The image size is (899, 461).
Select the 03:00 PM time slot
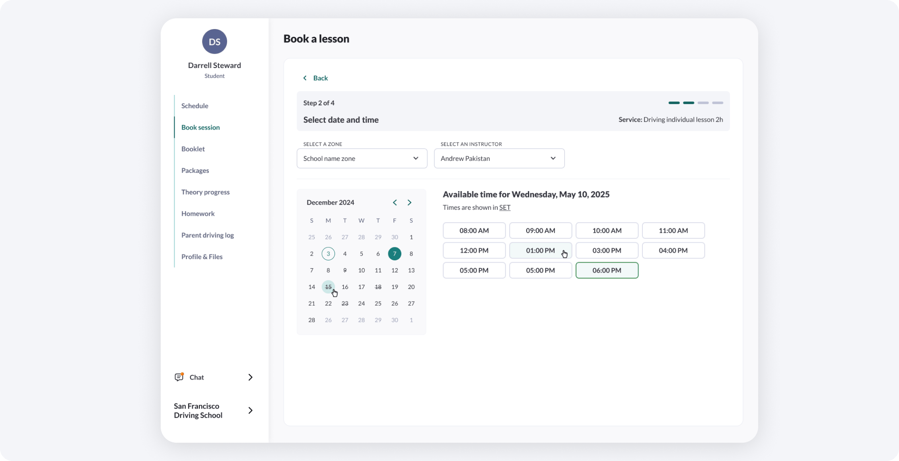(607, 250)
